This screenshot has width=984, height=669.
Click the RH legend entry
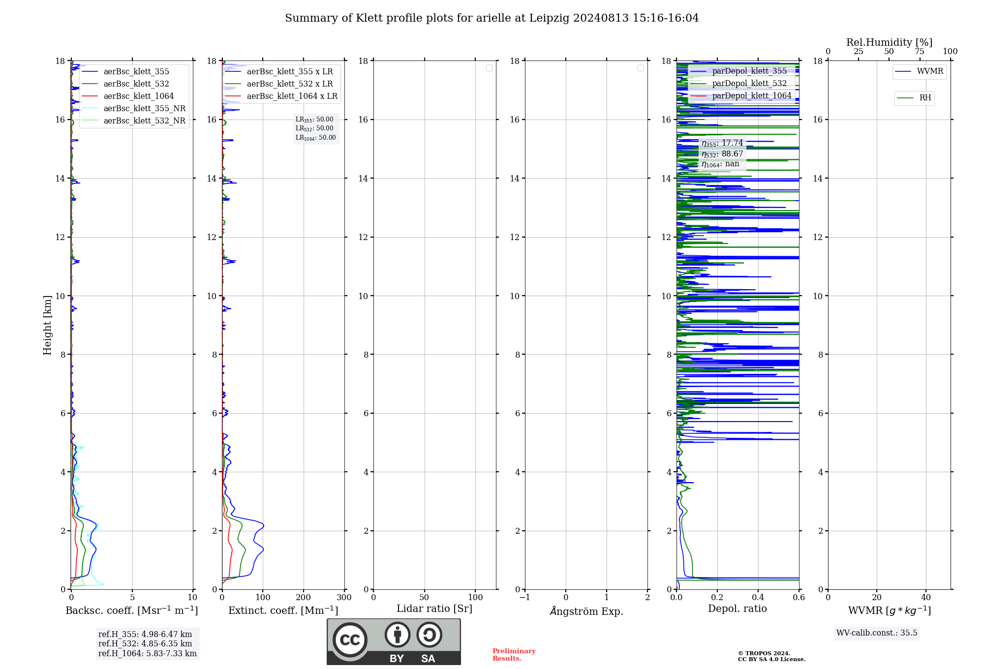pyautogui.click(x=914, y=98)
